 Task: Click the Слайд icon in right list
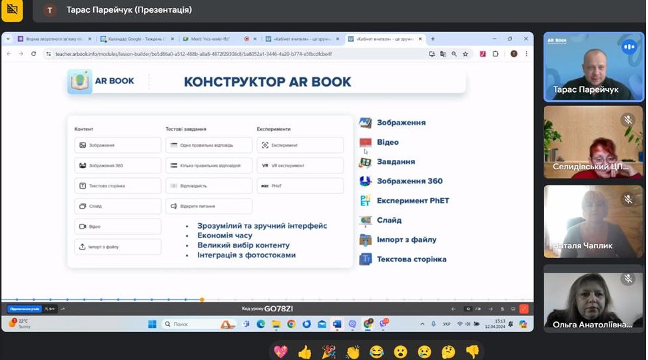(x=366, y=220)
